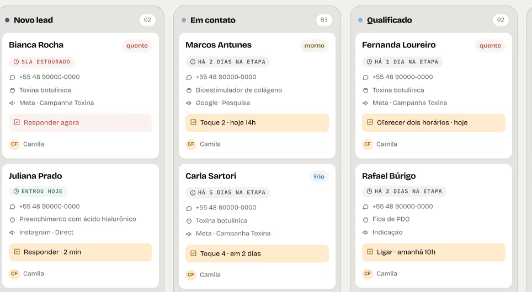Click the CF avatar on Carla Sartori's card
The image size is (532, 292).
tap(191, 275)
